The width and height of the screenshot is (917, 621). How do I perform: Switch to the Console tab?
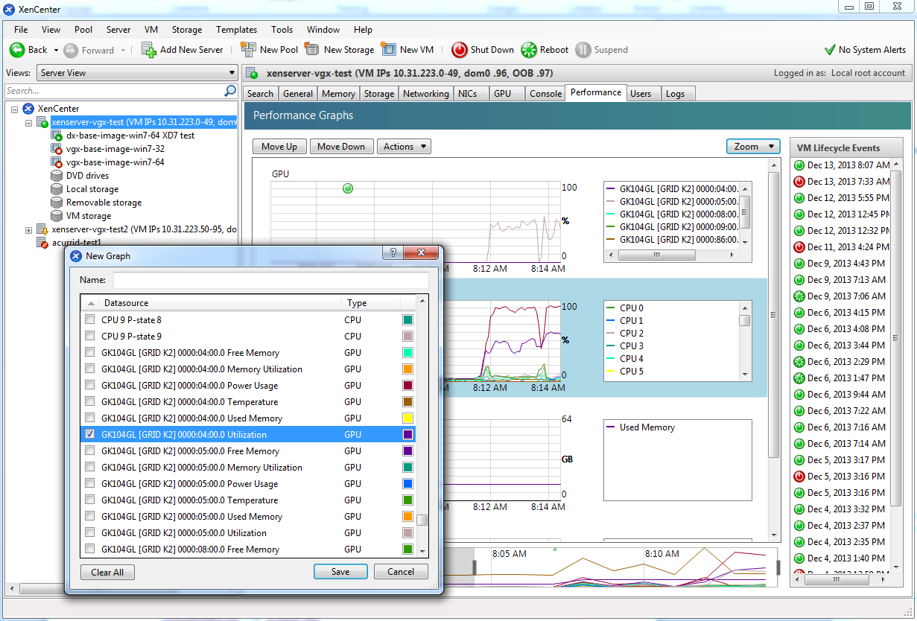tap(545, 93)
